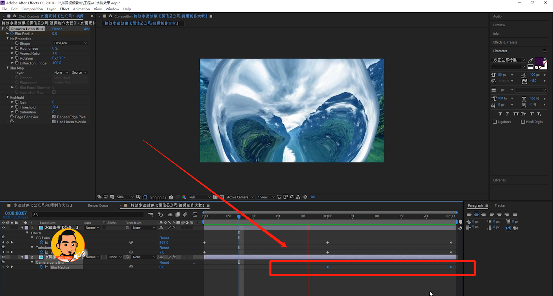
Task: Apply Faux Bold in Character panel
Action: click(500, 114)
